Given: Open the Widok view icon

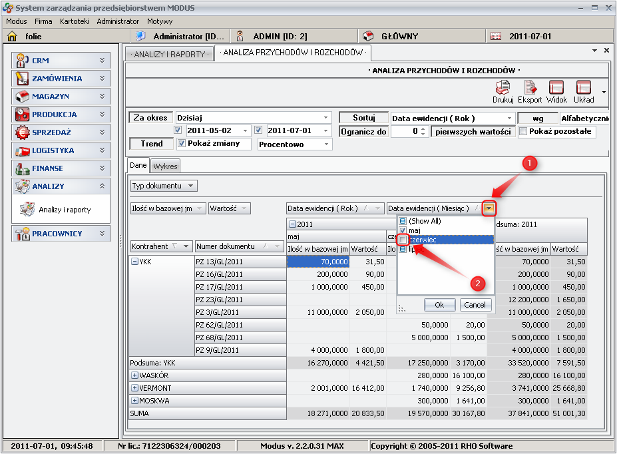Looking at the screenshot, I should pos(556,91).
